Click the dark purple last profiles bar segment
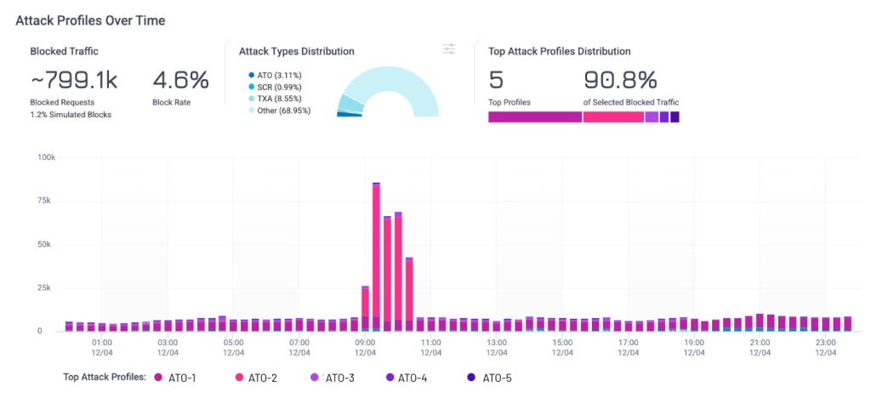This screenshot has width=871, height=404. 675,117
